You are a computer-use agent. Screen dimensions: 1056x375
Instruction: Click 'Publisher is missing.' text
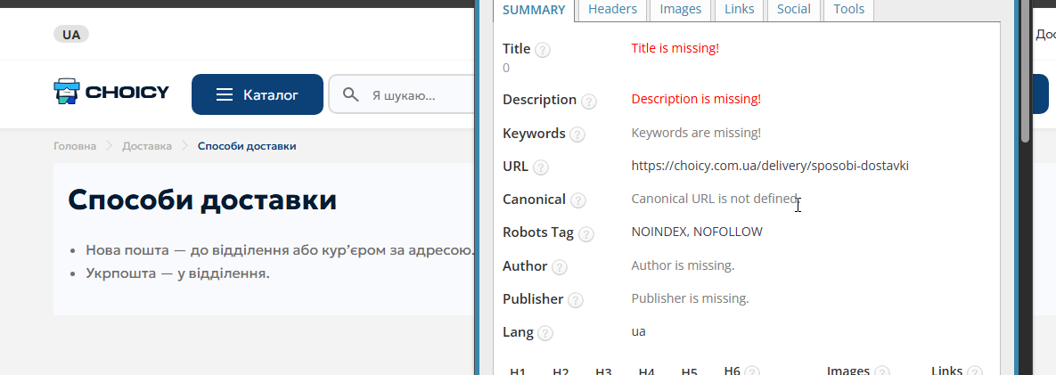click(690, 298)
